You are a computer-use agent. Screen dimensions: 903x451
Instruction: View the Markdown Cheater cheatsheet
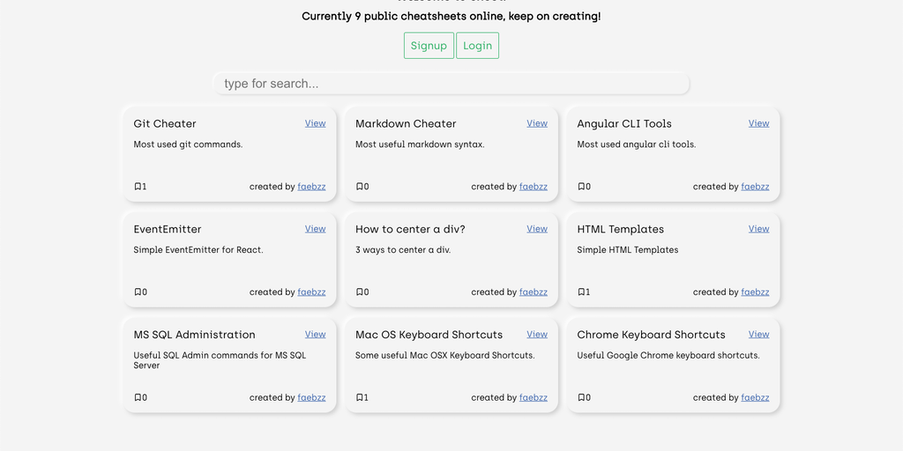pos(537,123)
